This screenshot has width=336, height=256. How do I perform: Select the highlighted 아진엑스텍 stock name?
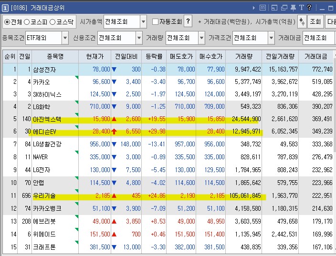[x=47, y=119]
